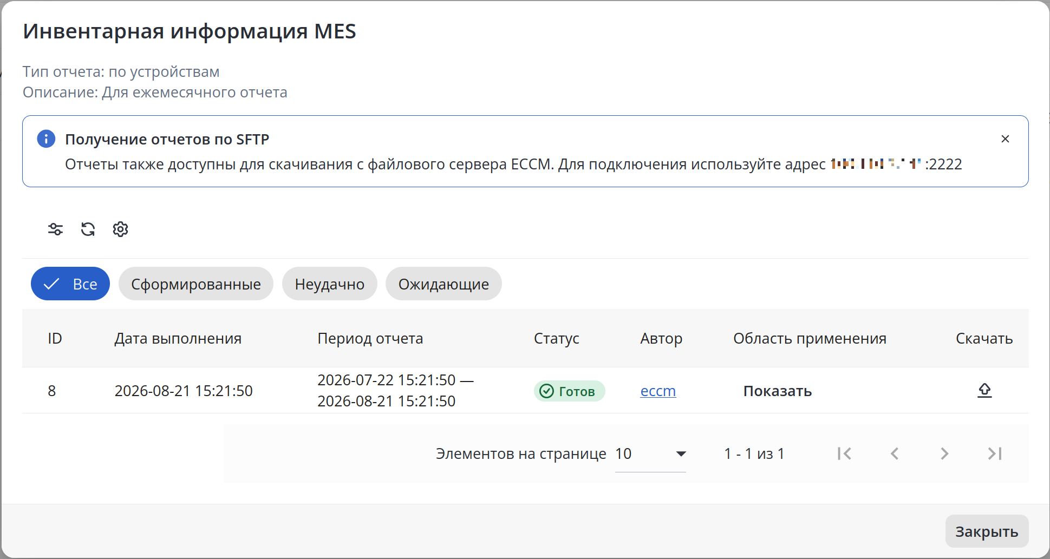Image resolution: width=1050 pixels, height=559 pixels.
Task: Select the Неудачно filter chip
Action: coord(330,284)
